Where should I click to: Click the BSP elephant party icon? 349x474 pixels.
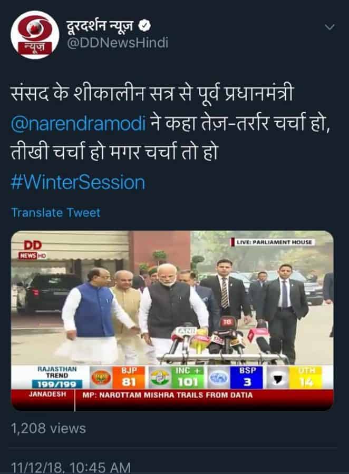click(x=218, y=378)
